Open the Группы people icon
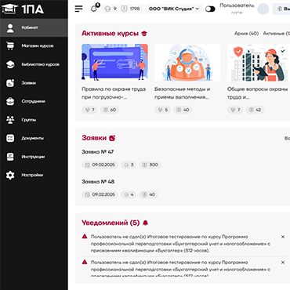This screenshot has width=290, height=290. coord(10,120)
